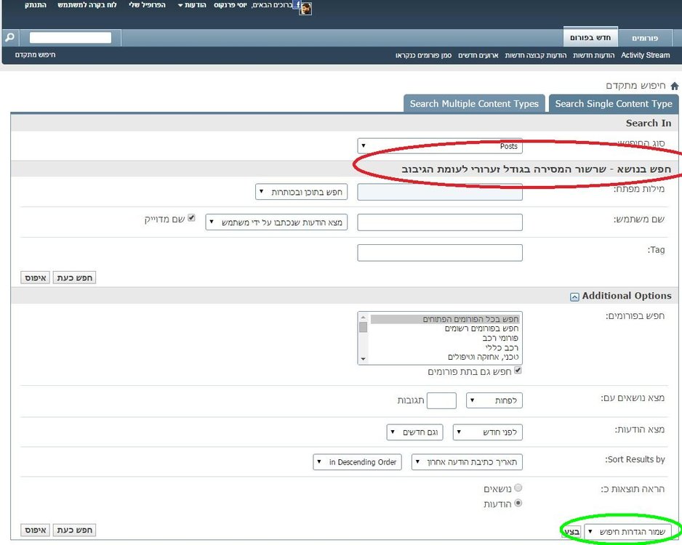Click the home breadcrumb icon

tap(674, 86)
